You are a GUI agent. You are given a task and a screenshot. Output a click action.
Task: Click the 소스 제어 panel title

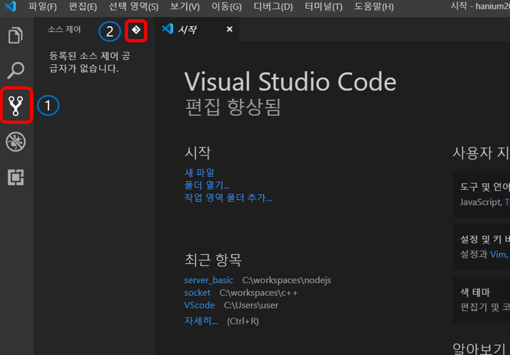point(64,29)
